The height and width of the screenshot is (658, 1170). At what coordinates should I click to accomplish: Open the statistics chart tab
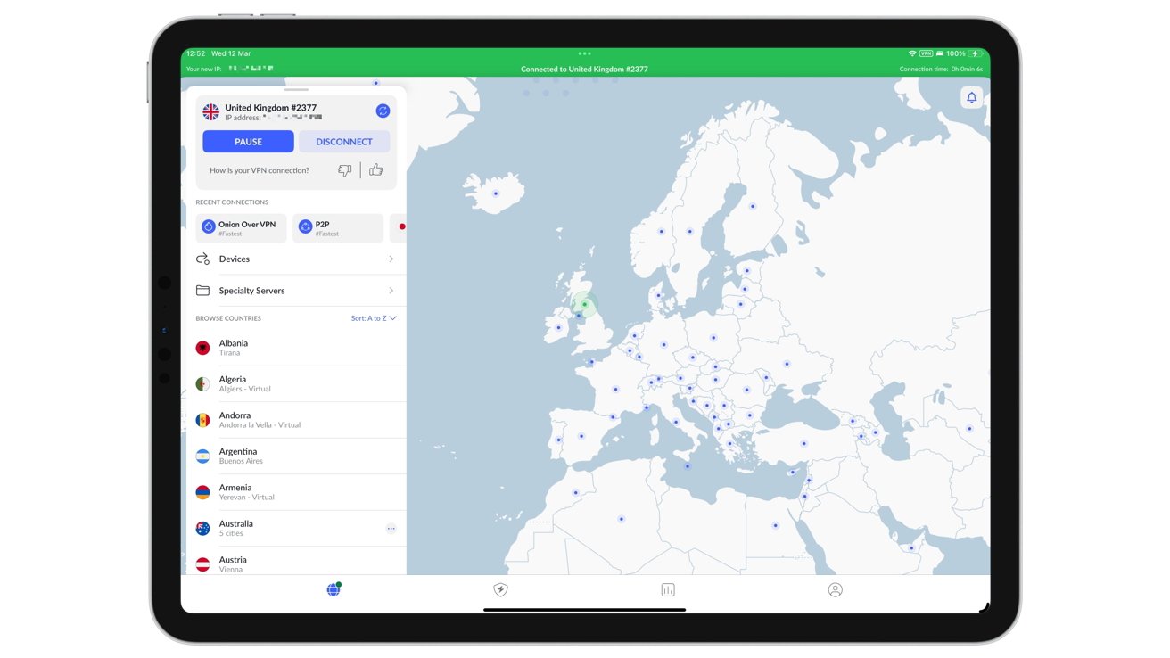668,589
